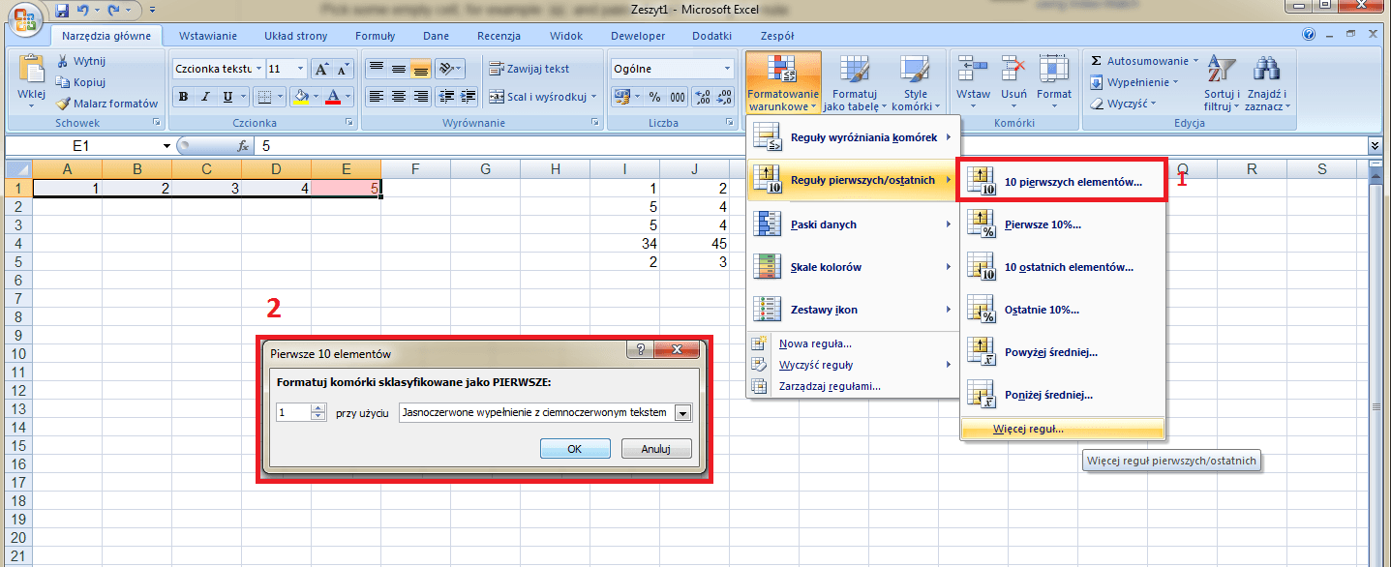This screenshot has width=1391, height=567.
Task: Switch to the Formuły ribbon tab
Action: 375,36
